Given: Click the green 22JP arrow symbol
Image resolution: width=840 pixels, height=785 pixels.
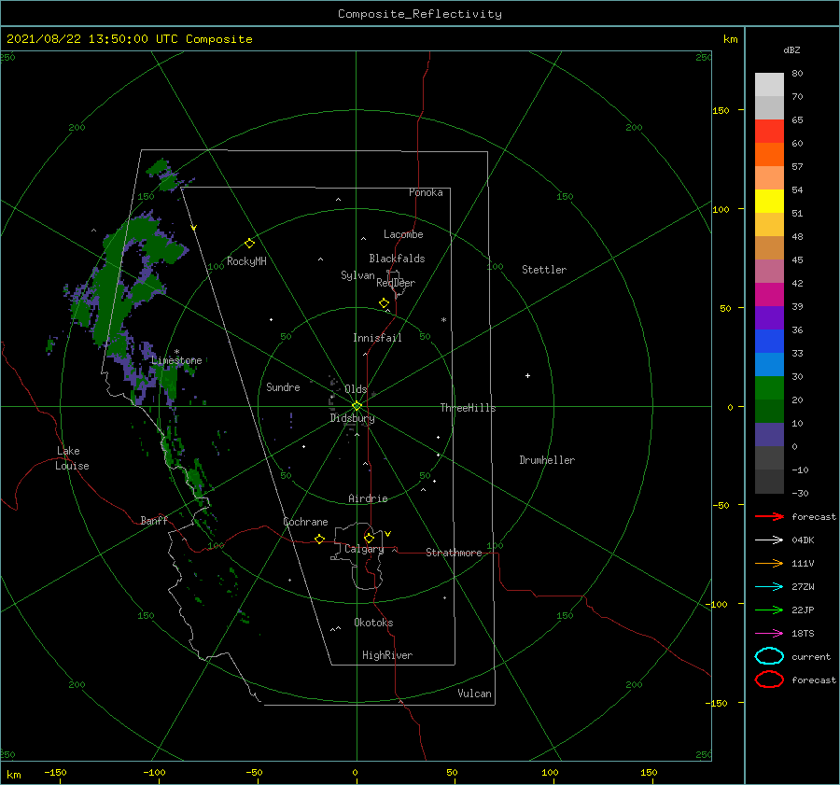Looking at the screenshot, I should point(769,610).
